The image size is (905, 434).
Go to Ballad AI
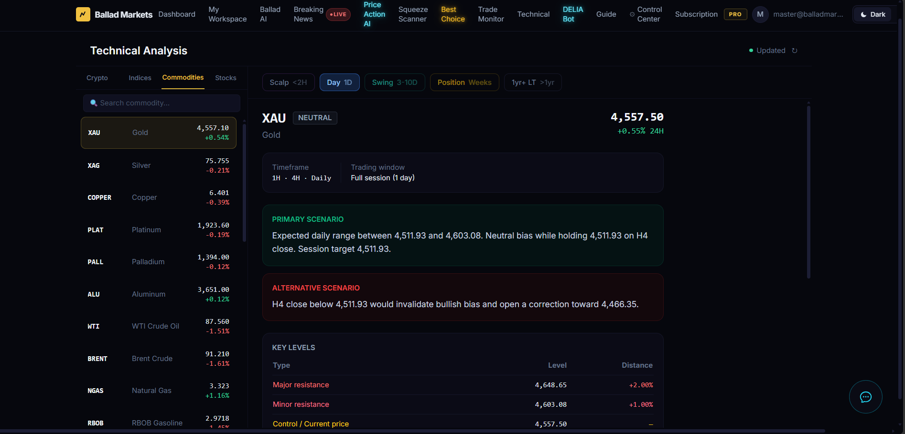click(x=270, y=14)
